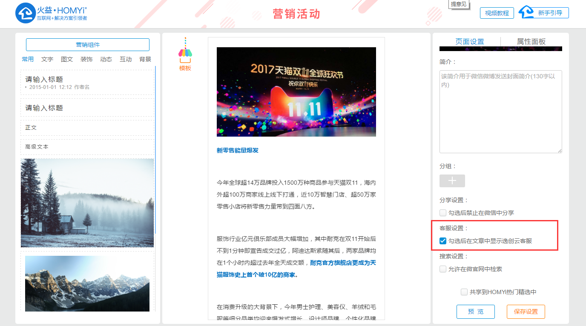Click the 视频教程 button
The width and height of the screenshot is (586, 326).
[x=497, y=13]
